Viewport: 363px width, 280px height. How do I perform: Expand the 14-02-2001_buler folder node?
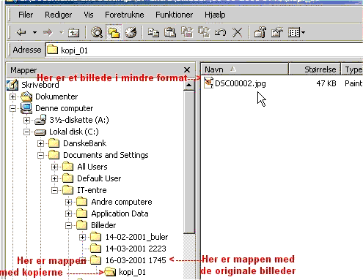point(82,237)
